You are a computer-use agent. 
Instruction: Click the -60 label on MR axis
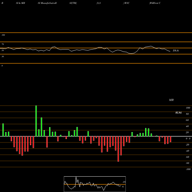tap(187, 157)
